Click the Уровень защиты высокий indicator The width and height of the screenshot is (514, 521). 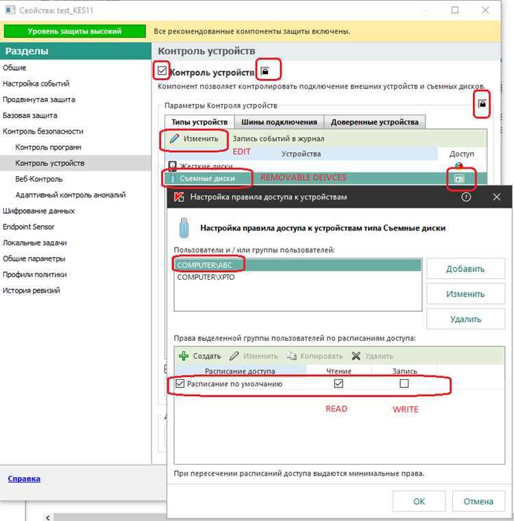coord(75,32)
